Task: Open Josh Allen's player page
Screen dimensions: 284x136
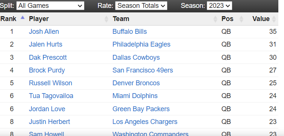Action: point(44,32)
